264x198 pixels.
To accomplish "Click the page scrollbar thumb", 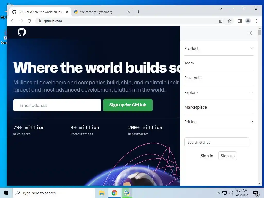I will click(260, 33).
